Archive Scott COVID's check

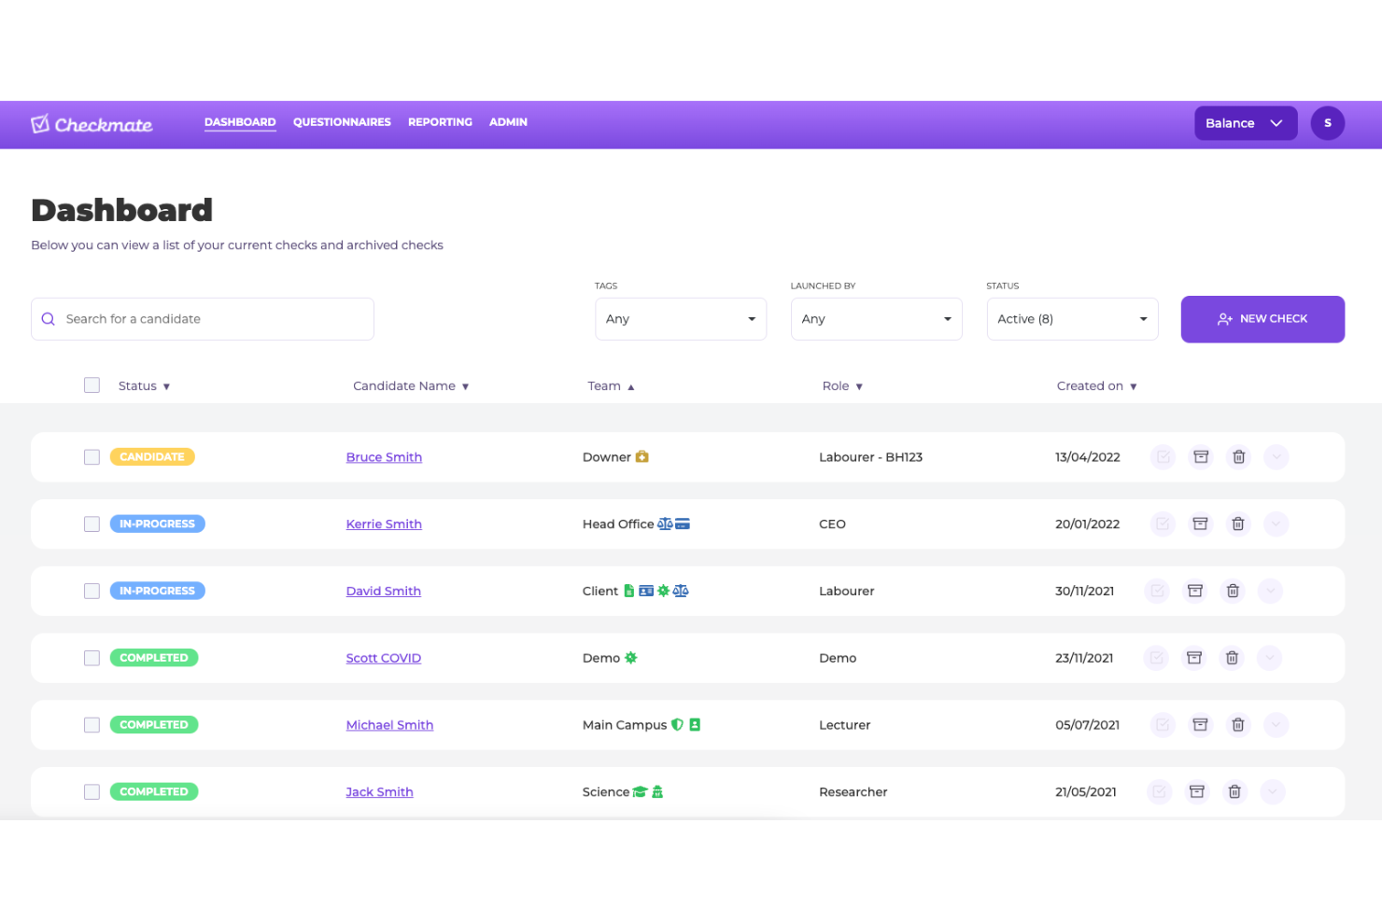coord(1193,658)
